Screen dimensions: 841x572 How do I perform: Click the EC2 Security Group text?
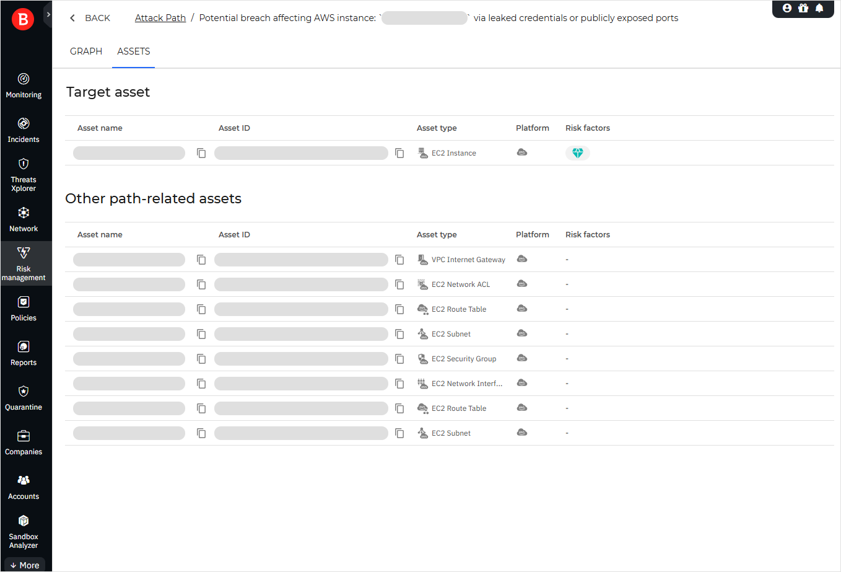coord(464,359)
